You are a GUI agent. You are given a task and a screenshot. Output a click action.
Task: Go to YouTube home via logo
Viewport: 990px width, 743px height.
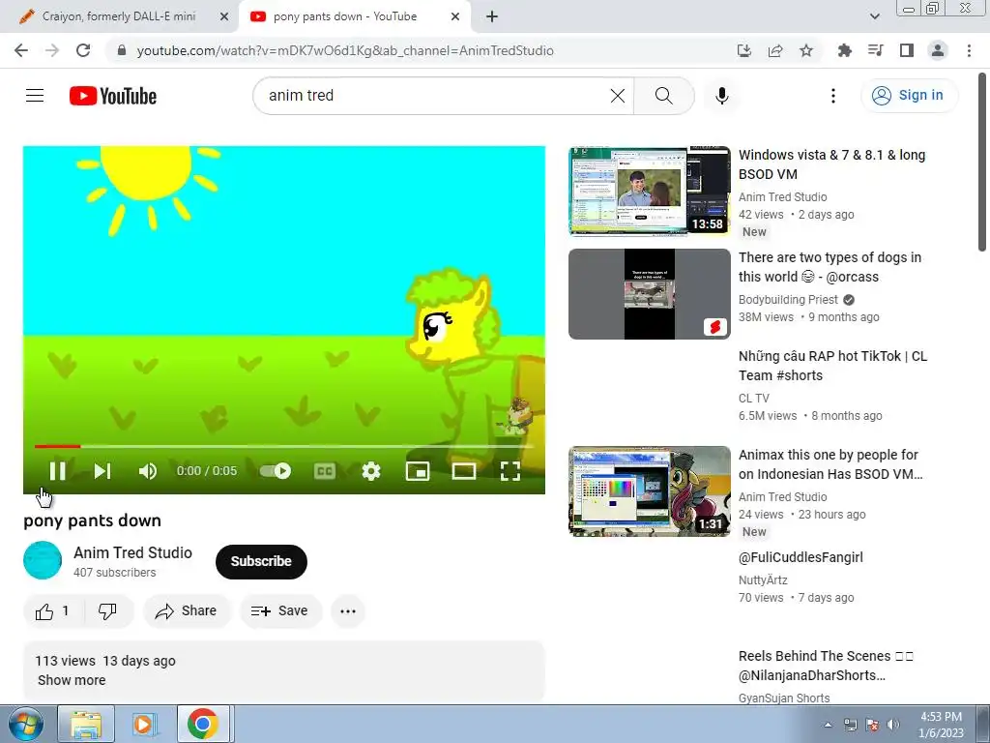pos(113,96)
